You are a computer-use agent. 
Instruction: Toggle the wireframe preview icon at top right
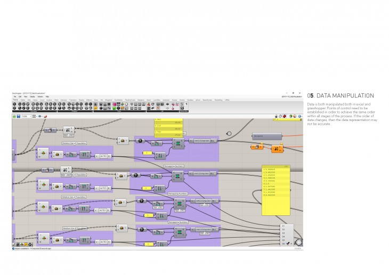point(281,116)
